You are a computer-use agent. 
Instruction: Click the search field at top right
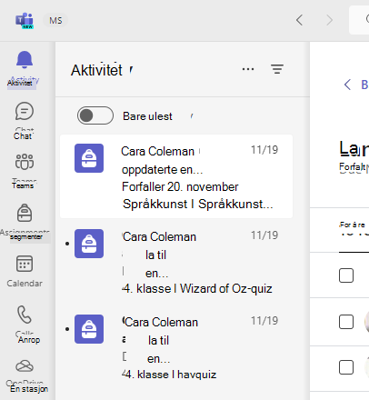(359, 20)
